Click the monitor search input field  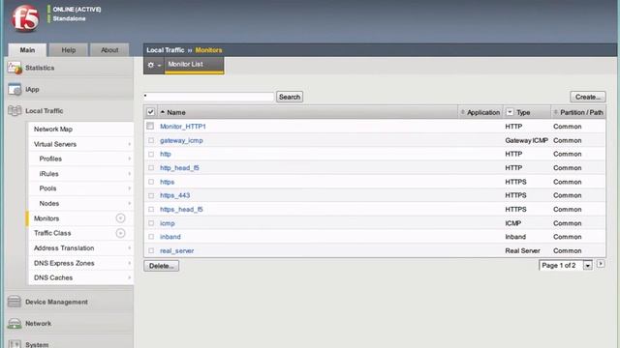(x=208, y=97)
